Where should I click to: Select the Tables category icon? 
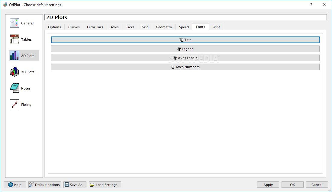click(15, 39)
